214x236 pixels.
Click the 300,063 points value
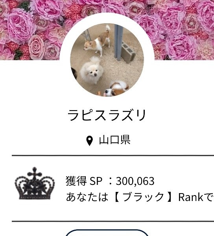click(x=135, y=181)
